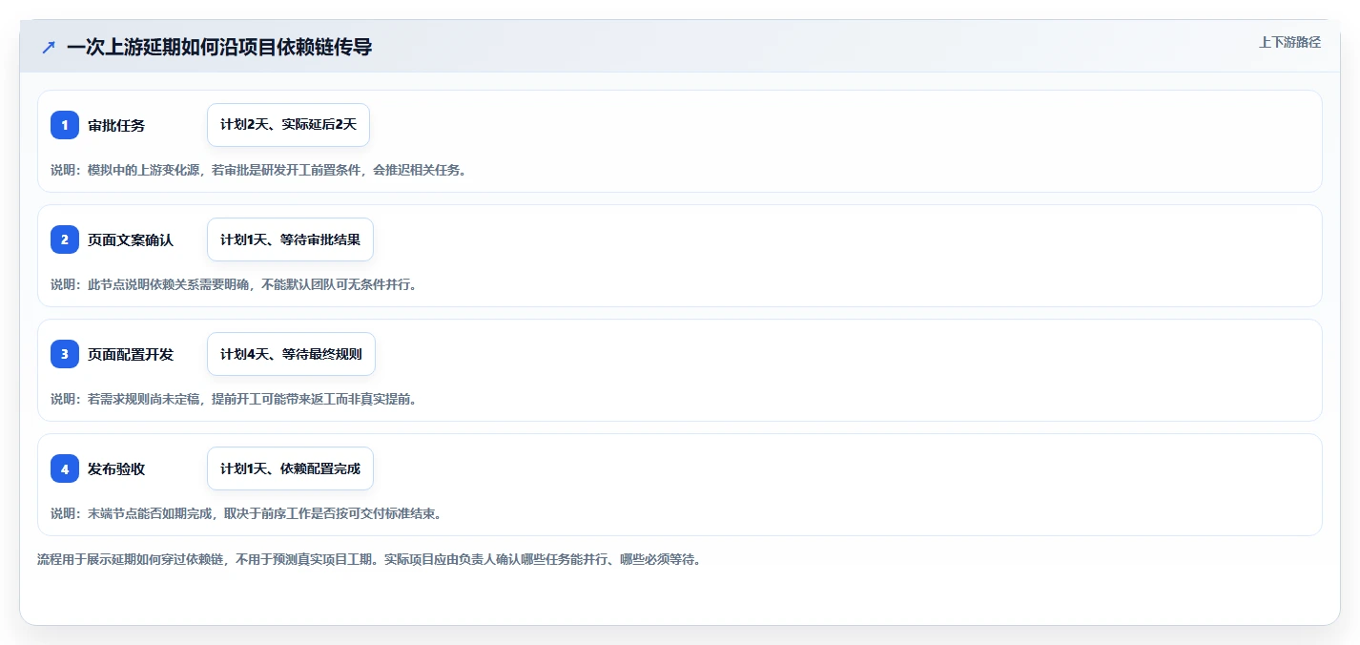Click the note starting 末端节点能否如期完成

click(x=246, y=513)
